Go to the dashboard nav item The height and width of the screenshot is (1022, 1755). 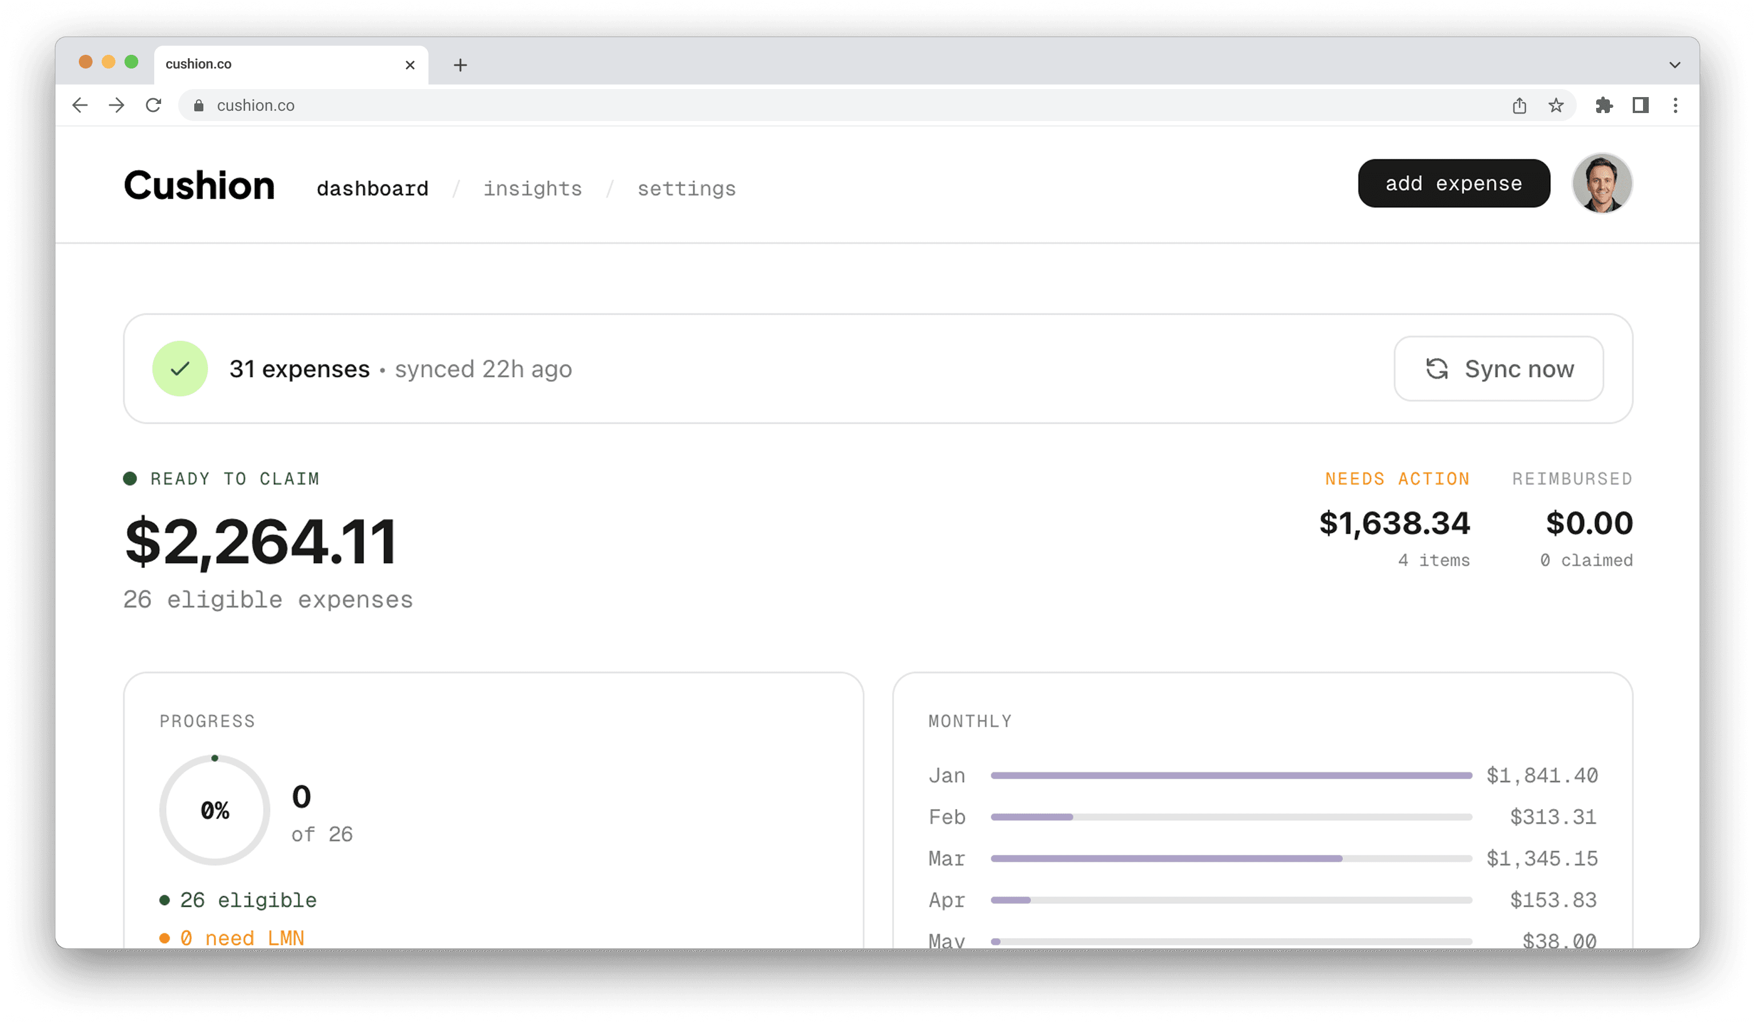(372, 188)
